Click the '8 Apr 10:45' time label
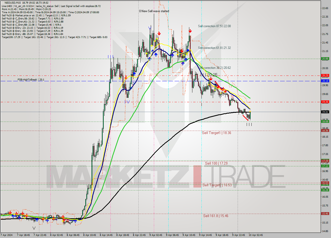331x238 pixels. pyautogui.click(x=89, y=235)
